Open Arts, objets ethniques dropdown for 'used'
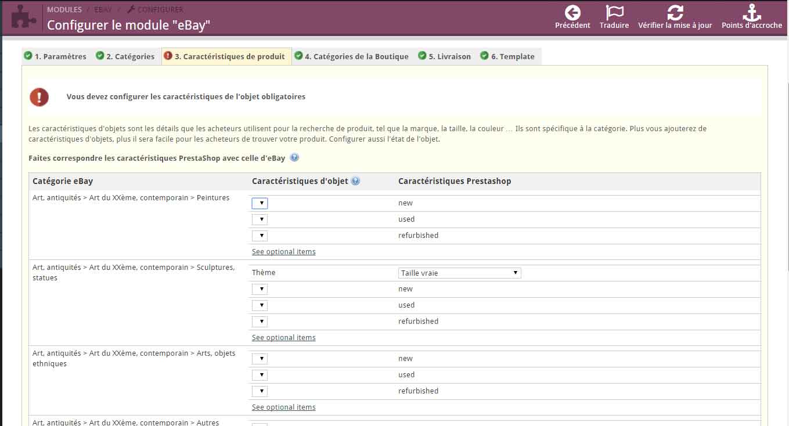This screenshot has height=426, width=789. pos(260,375)
